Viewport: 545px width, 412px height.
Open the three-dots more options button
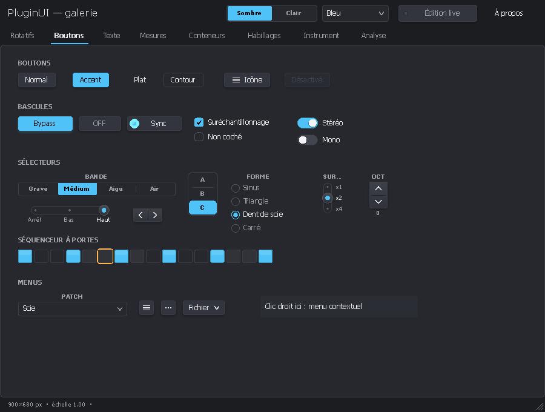(168, 308)
